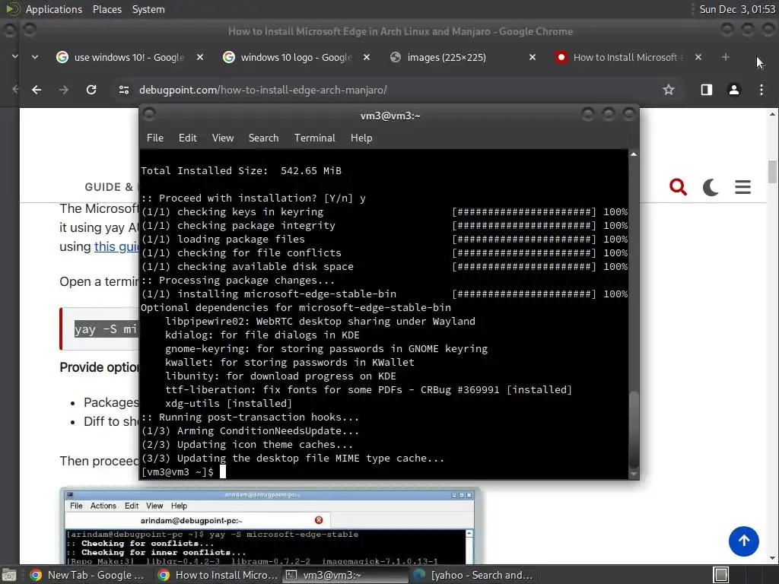Screen dimensions: 779x584
Task: Click the 'GUIDE &' site navigation text
Action: point(109,187)
